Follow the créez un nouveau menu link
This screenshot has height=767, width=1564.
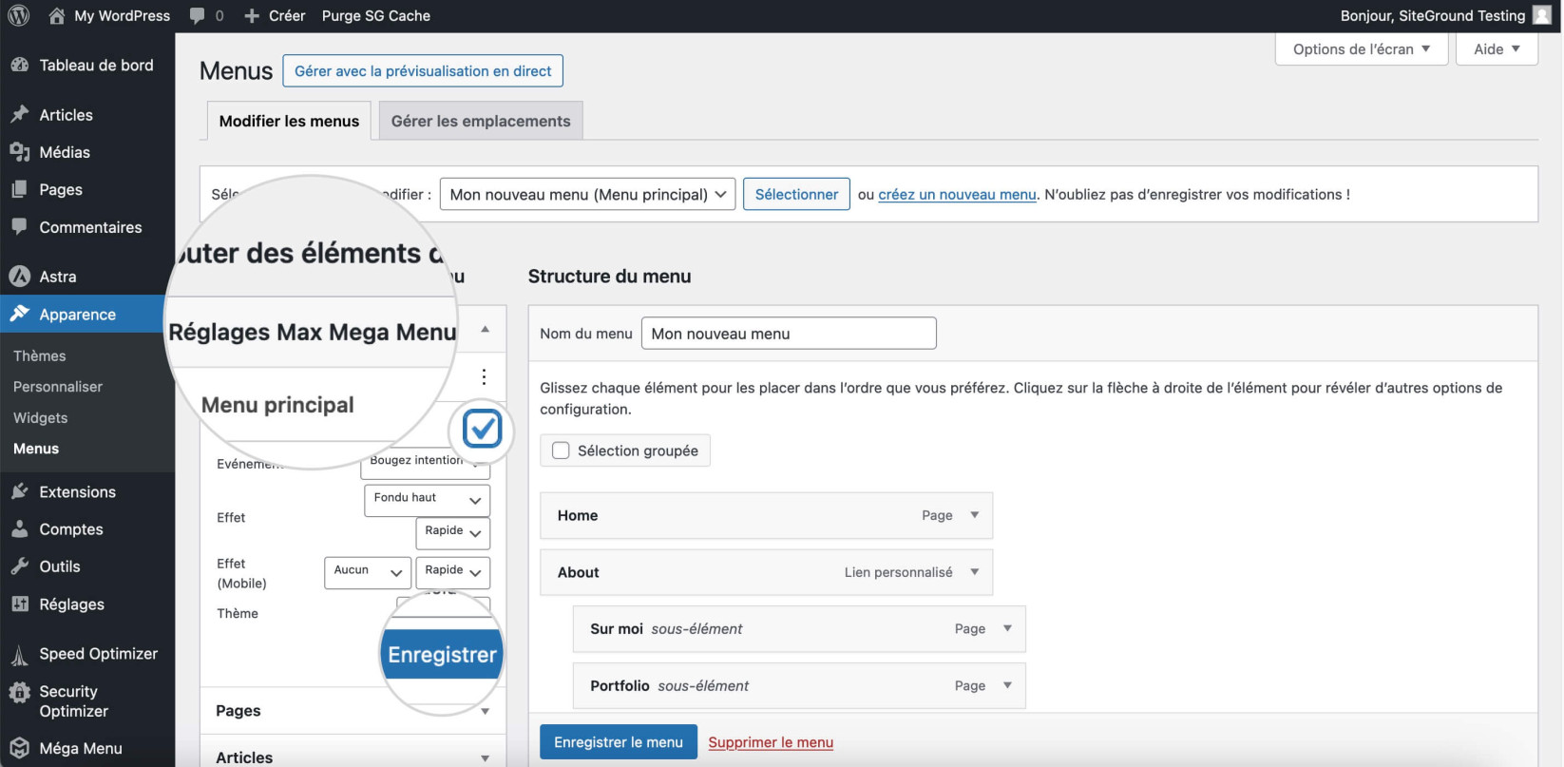click(x=957, y=194)
